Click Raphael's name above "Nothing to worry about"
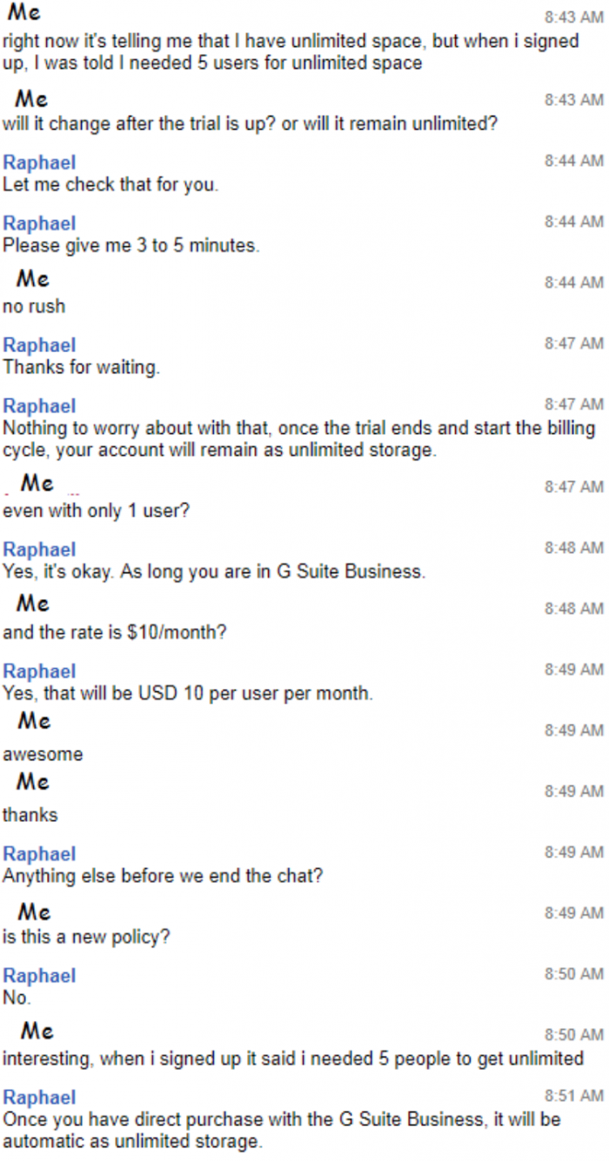The height and width of the screenshot is (1161, 609). (x=39, y=406)
